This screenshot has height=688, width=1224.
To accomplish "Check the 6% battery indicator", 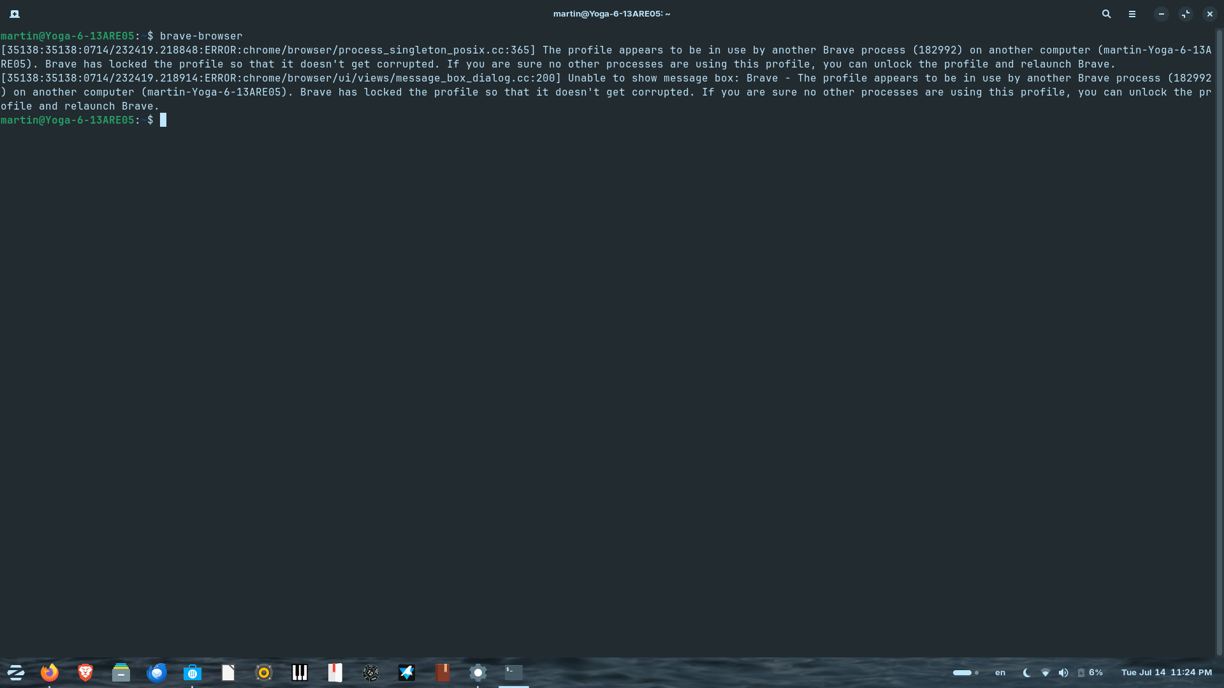I will point(1090,673).
